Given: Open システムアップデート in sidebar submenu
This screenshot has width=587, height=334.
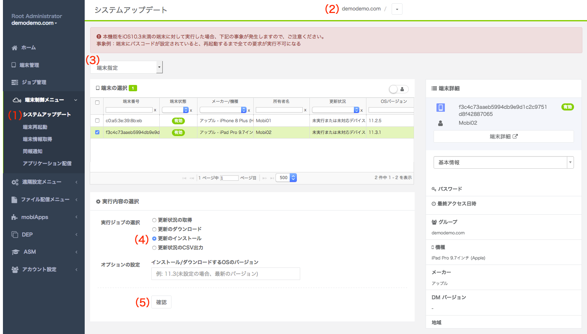Looking at the screenshot, I should [x=47, y=115].
